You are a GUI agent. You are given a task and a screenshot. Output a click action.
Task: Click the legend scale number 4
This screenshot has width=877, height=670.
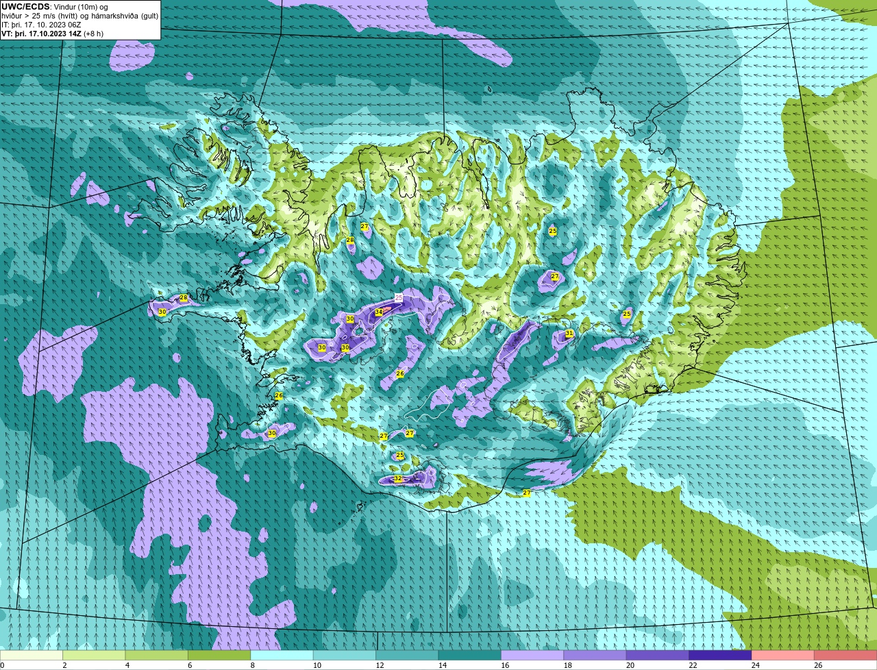coord(127,665)
